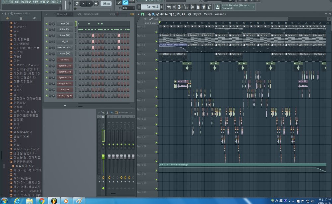Select the Sylenth1 #3 channel button

pyautogui.click(x=65, y=66)
